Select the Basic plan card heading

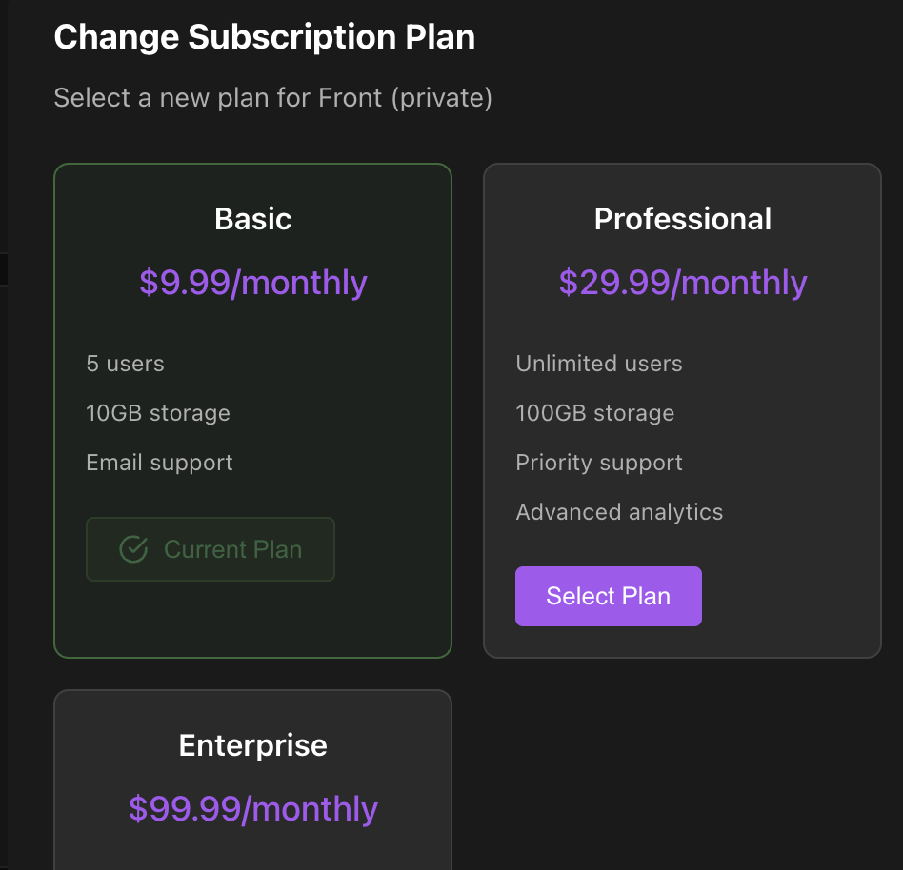point(253,219)
